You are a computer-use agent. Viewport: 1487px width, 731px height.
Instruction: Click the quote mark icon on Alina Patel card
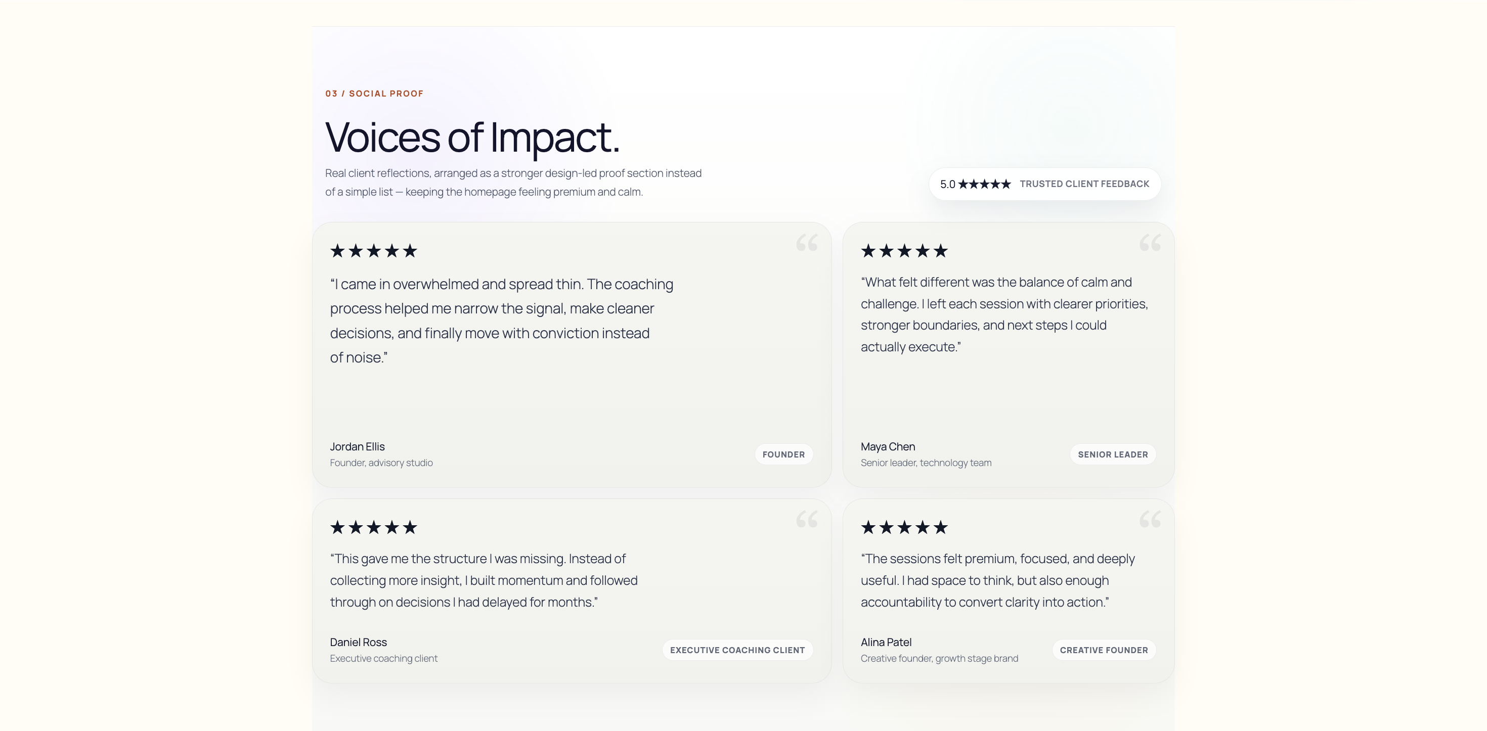point(1149,519)
